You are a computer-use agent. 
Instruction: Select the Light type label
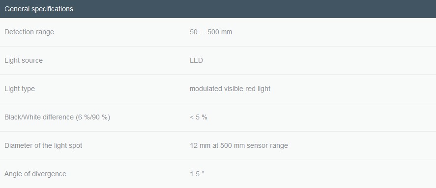(20, 89)
